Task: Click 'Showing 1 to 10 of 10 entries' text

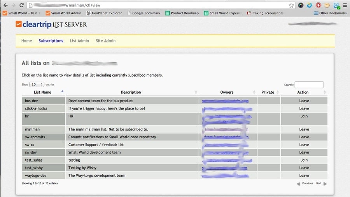Action: [40, 183]
